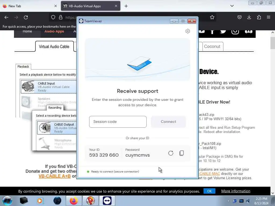Click the CABLE Output device thumbnail
275x206 pixels.
(x=45, y=127)
